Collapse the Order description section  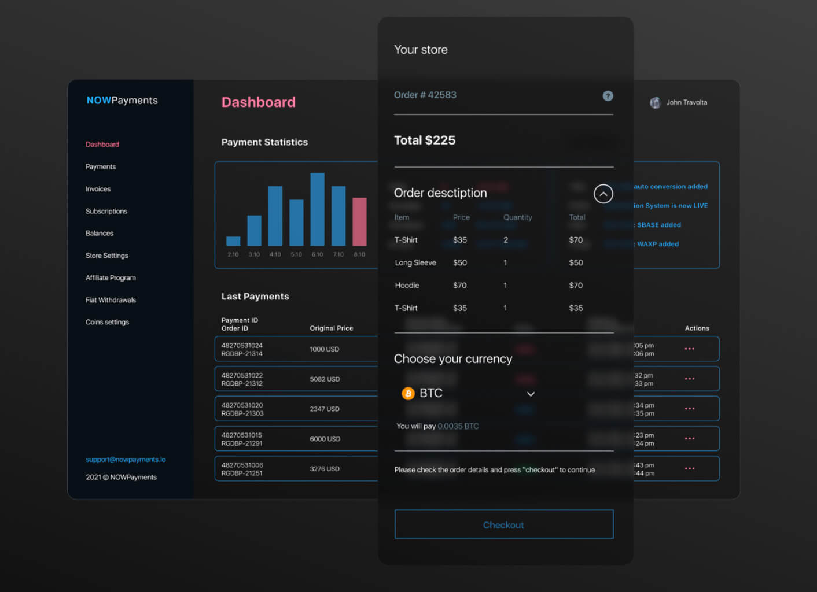[x=603, y=194]
